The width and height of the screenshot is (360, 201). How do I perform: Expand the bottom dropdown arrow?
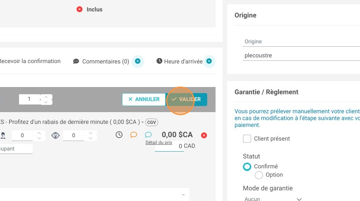pos(183,195)
